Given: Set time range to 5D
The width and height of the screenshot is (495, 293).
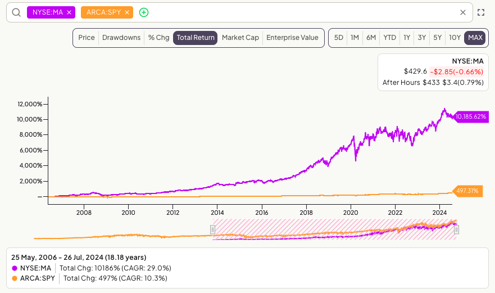Looking at the screenshot, I should click(339, 38).
